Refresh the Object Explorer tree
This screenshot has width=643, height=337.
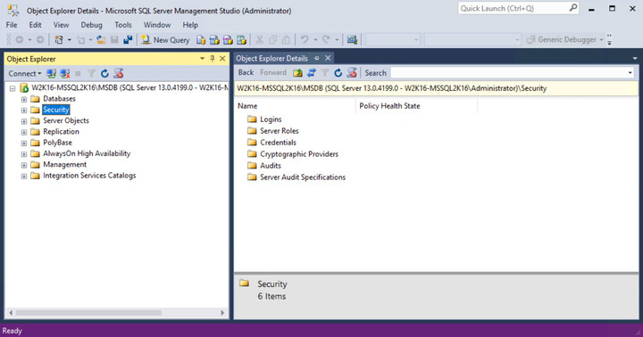[104, 73]
